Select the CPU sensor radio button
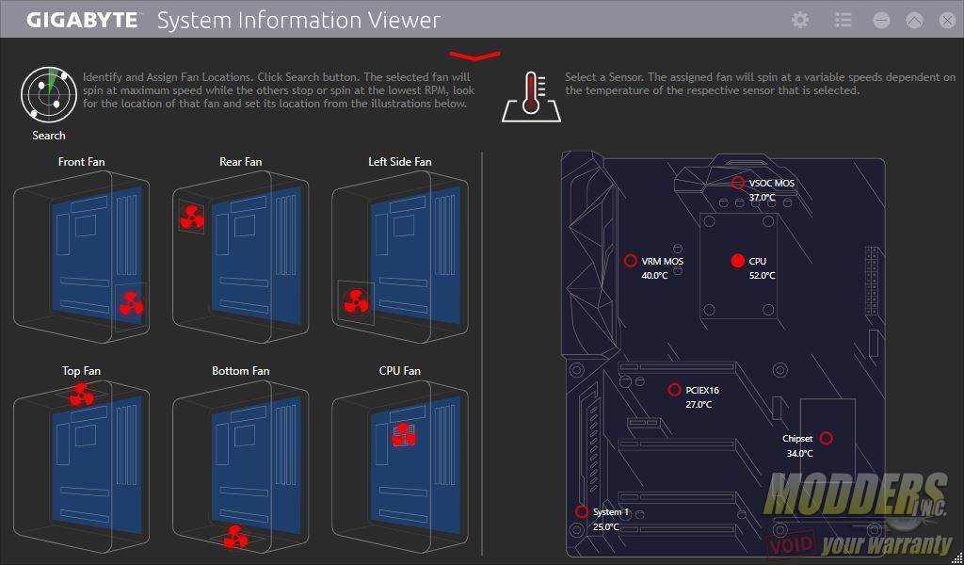The image size is (964, 565). pyautogui.click(x=738, y=261)
